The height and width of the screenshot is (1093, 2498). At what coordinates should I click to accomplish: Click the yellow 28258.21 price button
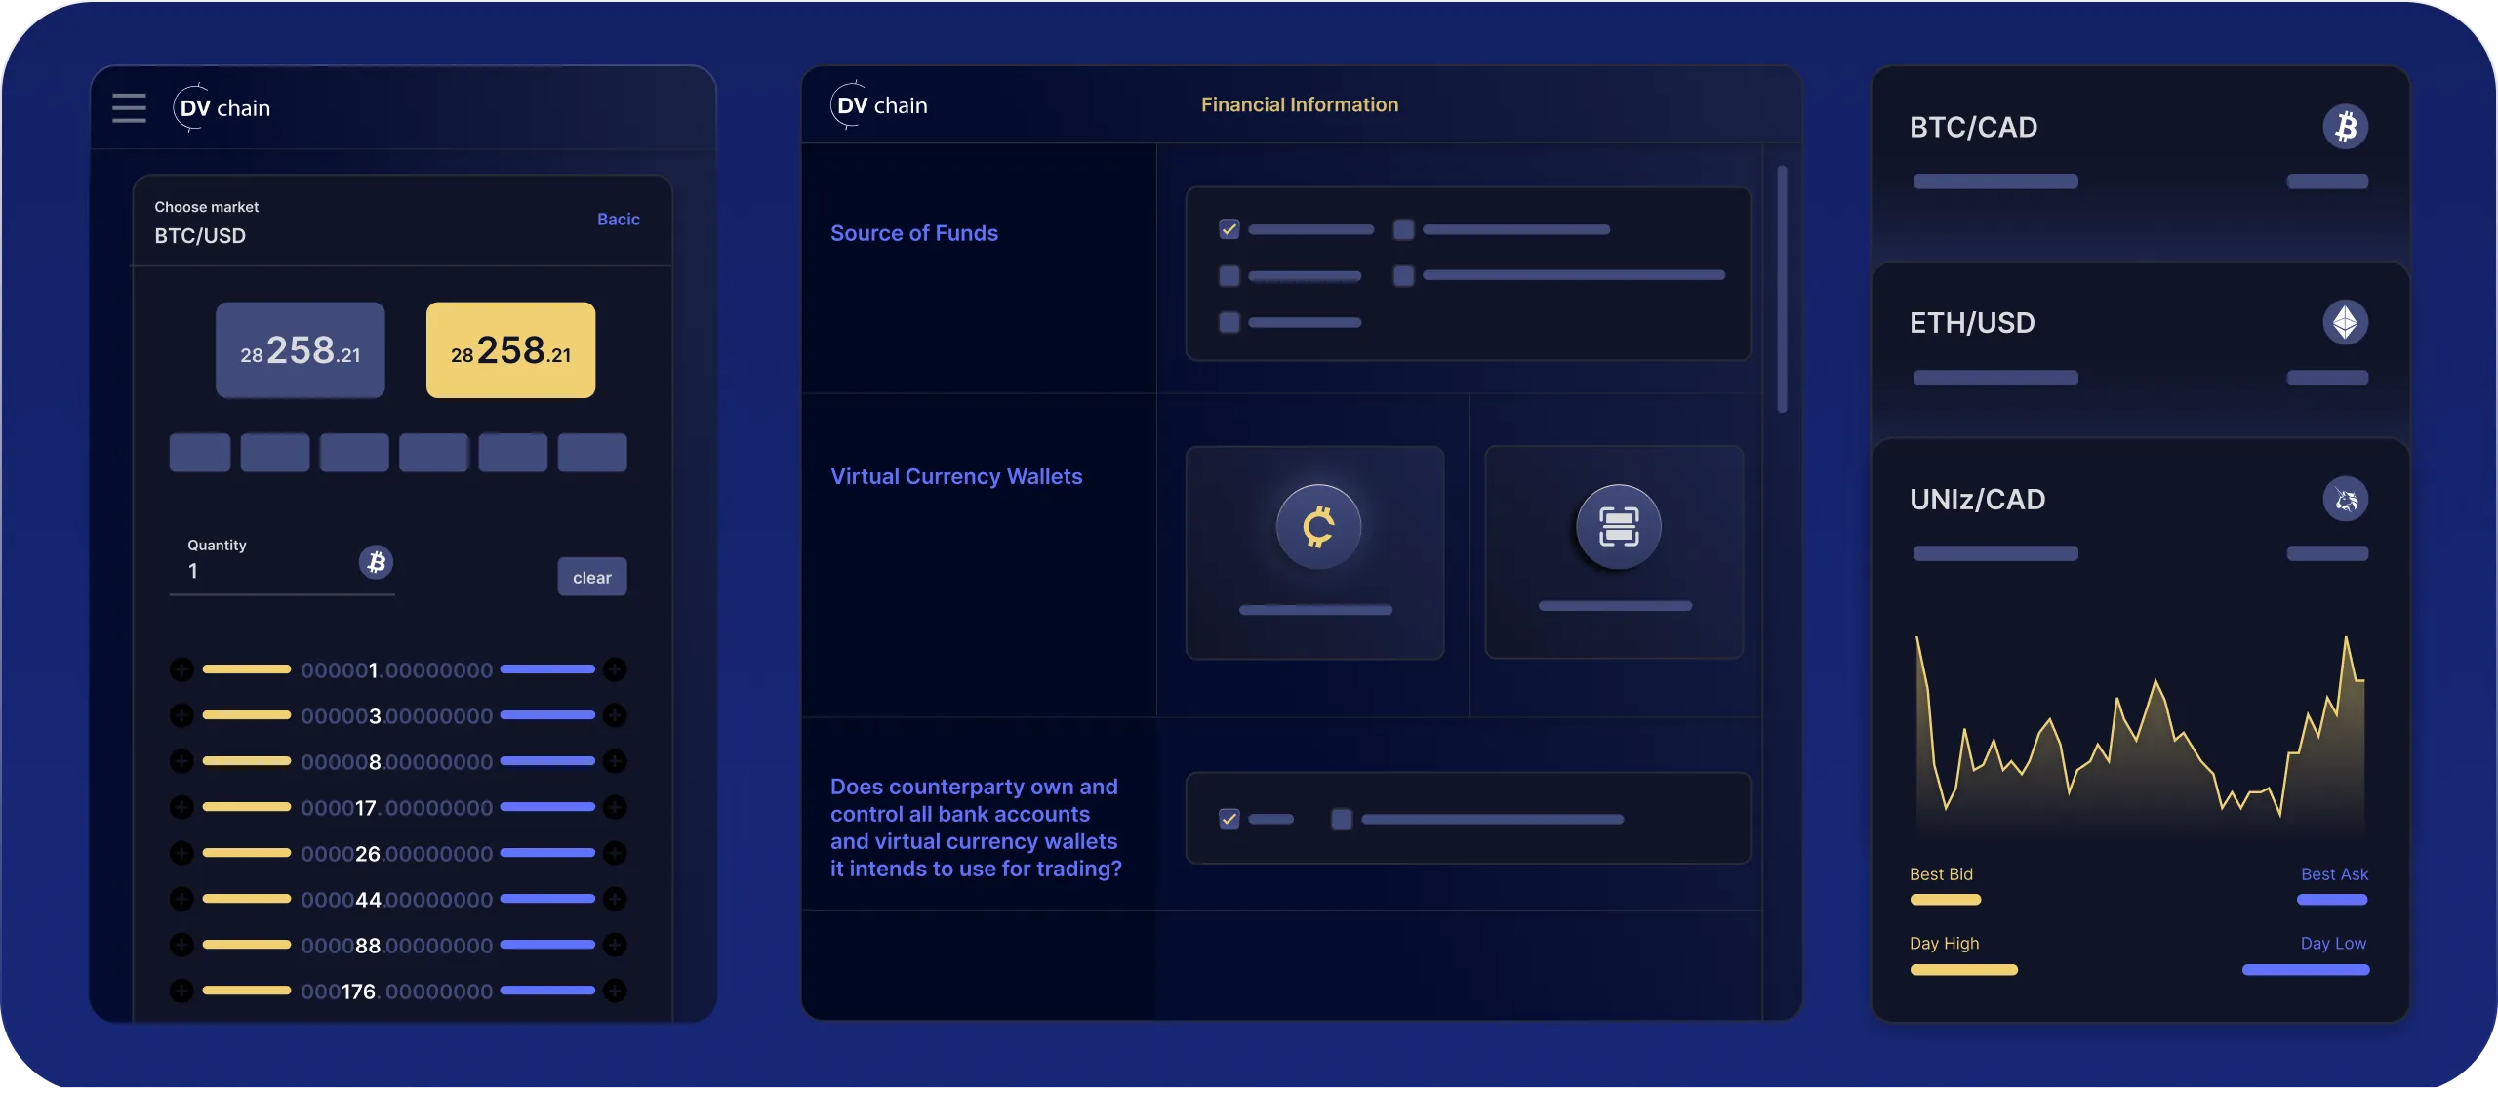click(510, 350)
